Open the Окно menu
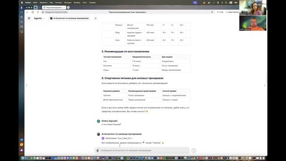The image size is (286, 161). pyautogui.click(x=84, y=3)
